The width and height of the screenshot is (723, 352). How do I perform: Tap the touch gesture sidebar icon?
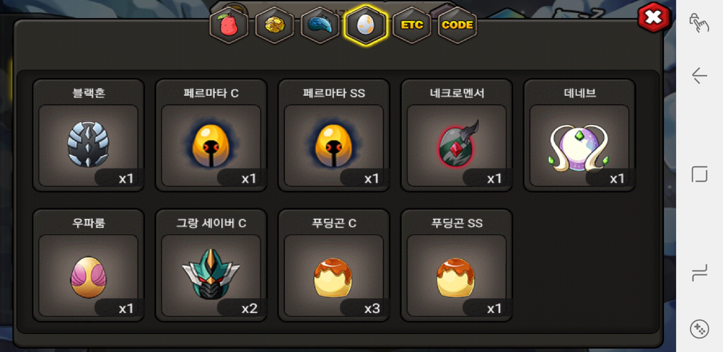pos(699,22)
